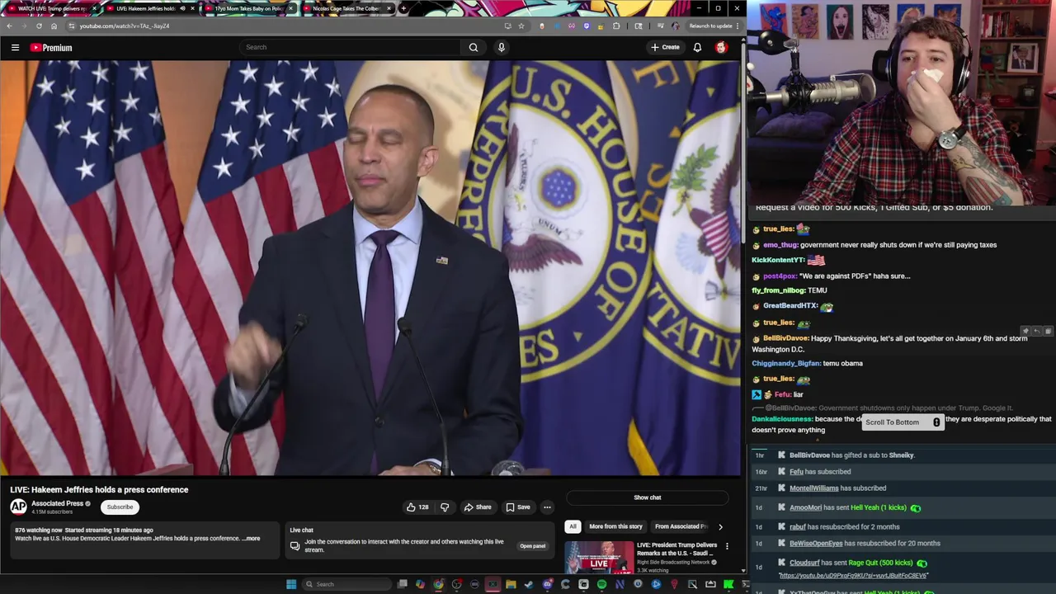The height and width of the screenshot is (594, 1056).
Task: Share the press conference video
Action: [478, 507]
